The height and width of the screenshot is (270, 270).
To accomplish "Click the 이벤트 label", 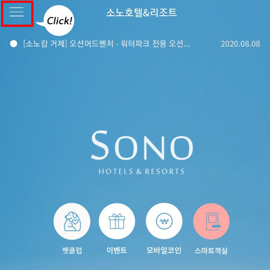I will tap(117, 250).
